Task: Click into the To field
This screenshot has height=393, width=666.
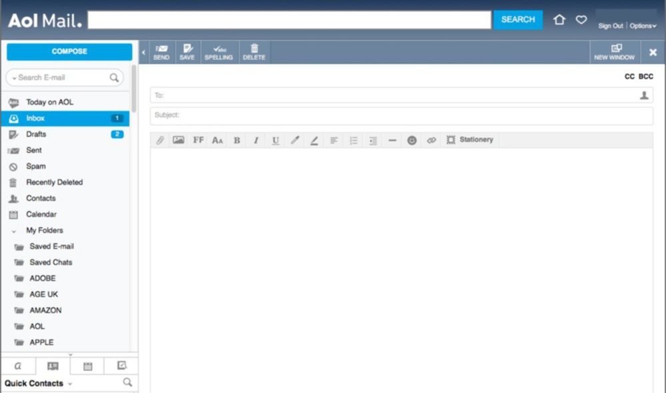Action: click(401, 95)
